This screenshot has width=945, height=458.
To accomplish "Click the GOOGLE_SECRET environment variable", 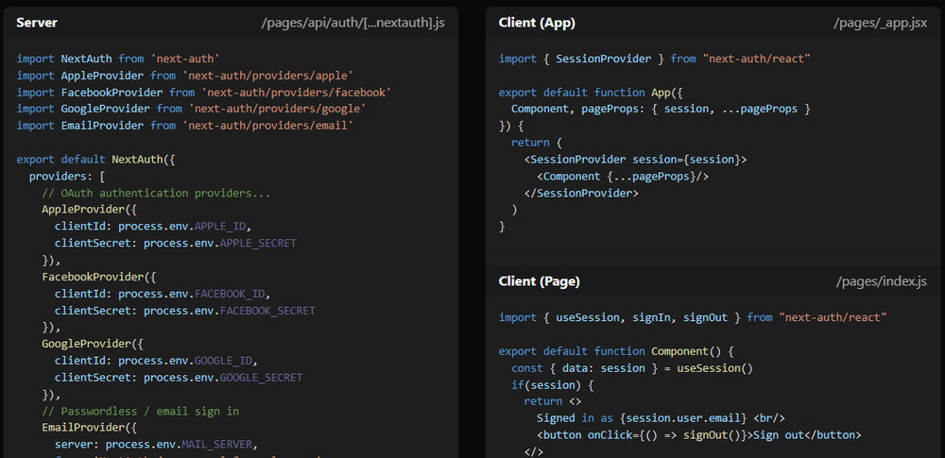I will tap(261, 378).
